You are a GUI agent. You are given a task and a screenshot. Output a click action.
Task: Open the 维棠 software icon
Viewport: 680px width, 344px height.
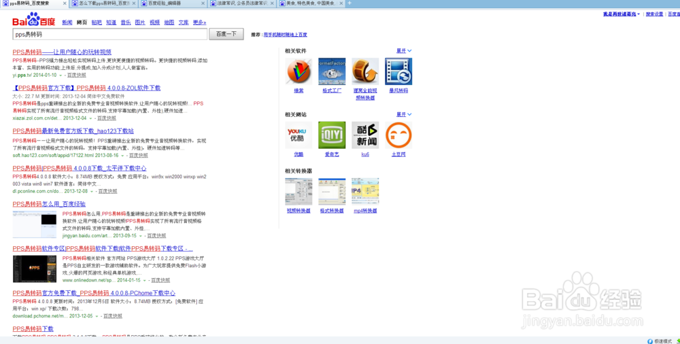tap(299, 71)
